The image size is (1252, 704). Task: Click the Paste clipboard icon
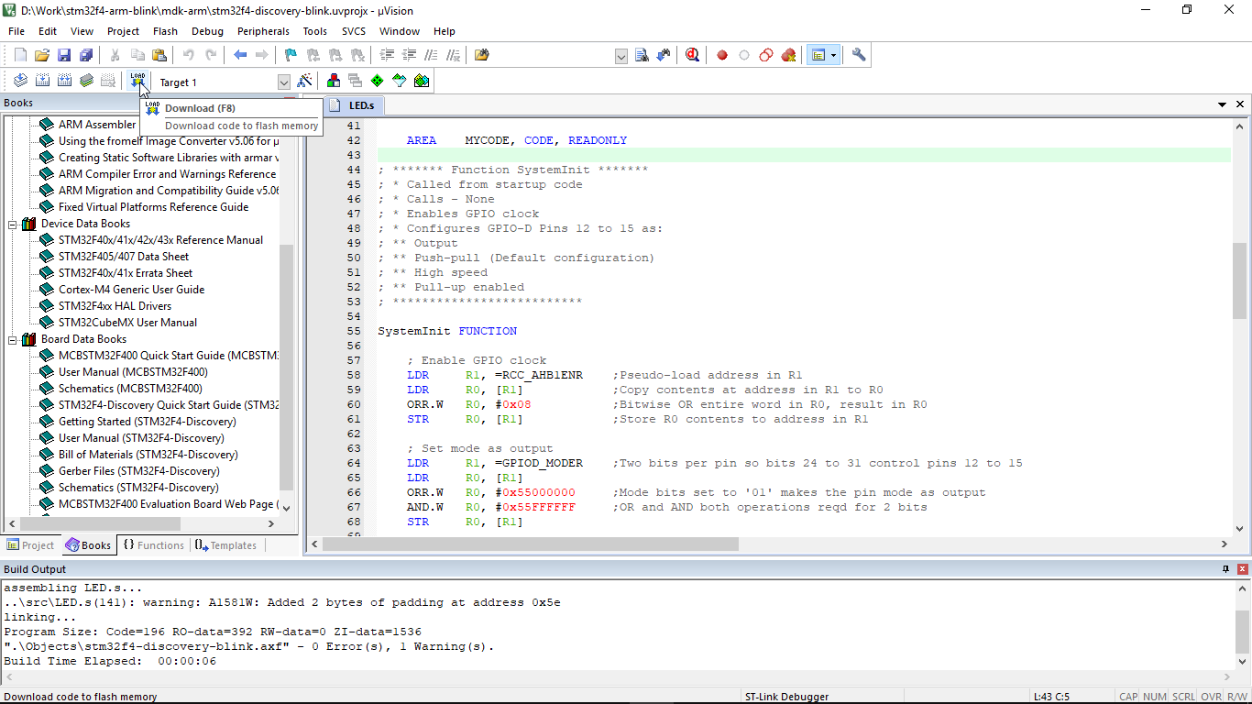click(159, 55)
